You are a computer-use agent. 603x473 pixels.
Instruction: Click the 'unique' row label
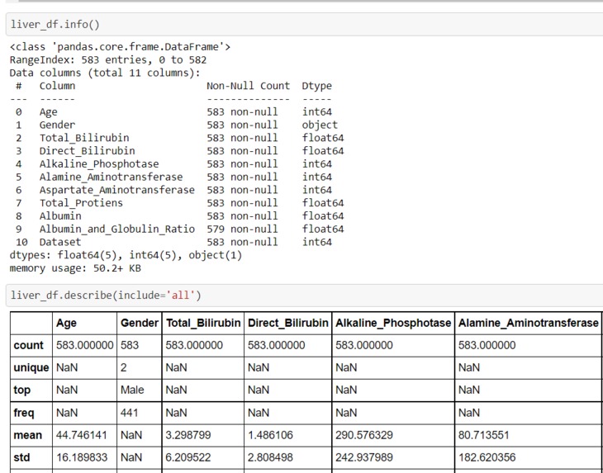[x=31, y=367]
